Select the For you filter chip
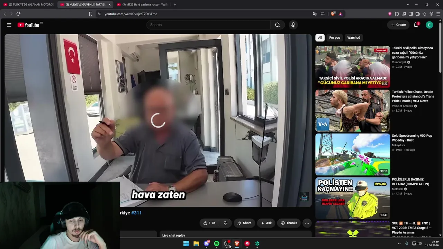 (335, 38)
